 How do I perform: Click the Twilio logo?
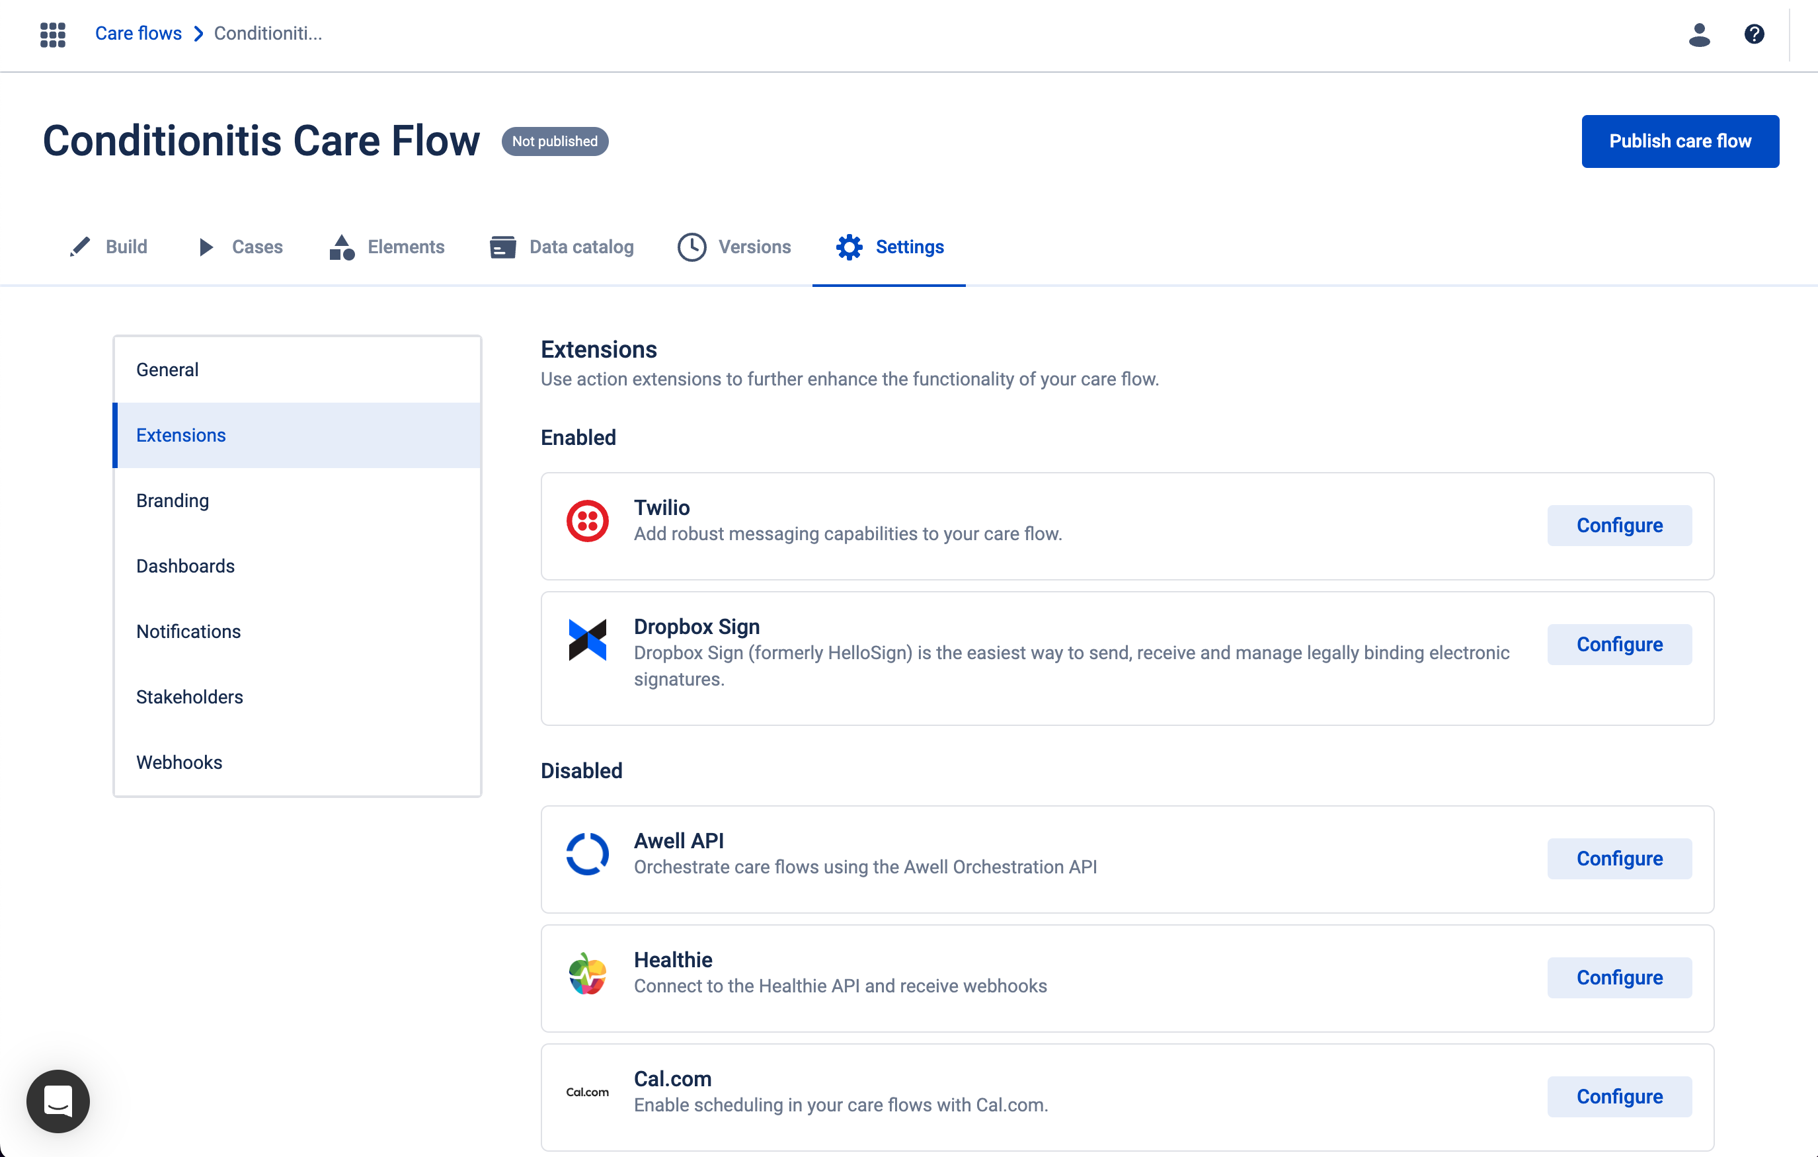(x=587, y=520)
